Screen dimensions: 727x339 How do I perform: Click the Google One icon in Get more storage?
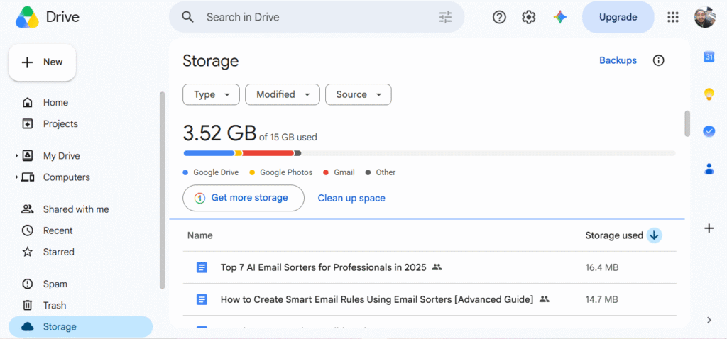tap(199, 198)
